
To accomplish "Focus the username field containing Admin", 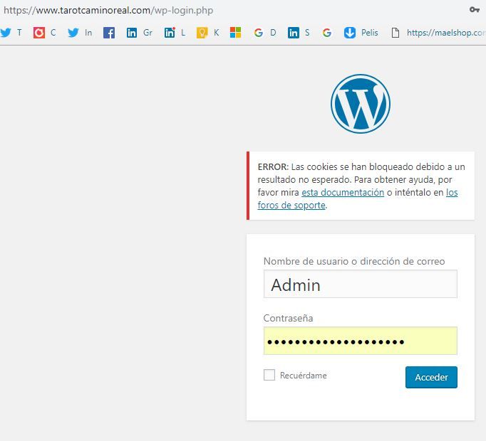I will tap(360, 284).
